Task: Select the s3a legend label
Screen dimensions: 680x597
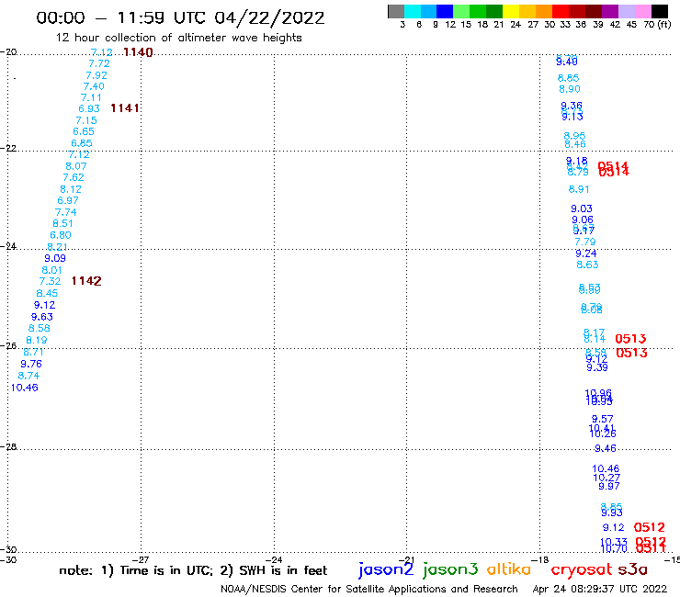Action: point(632,569)
